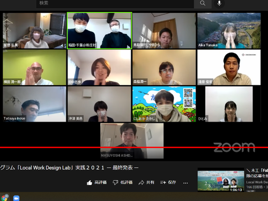Viewport: 268px width, 201px height.
Task: Click the share arrow 共有 icon
Action: [142, 183]
